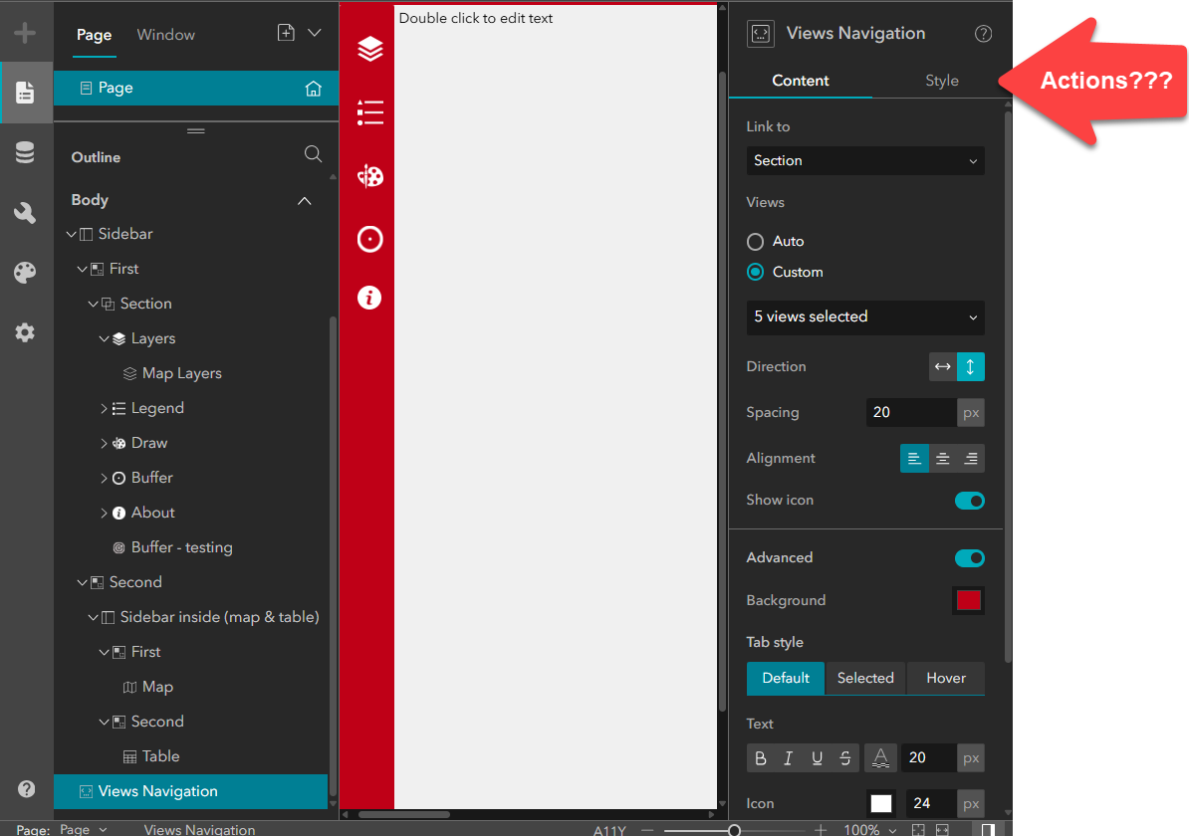Apply center alignment in the Alignment row

coord(942,458)
